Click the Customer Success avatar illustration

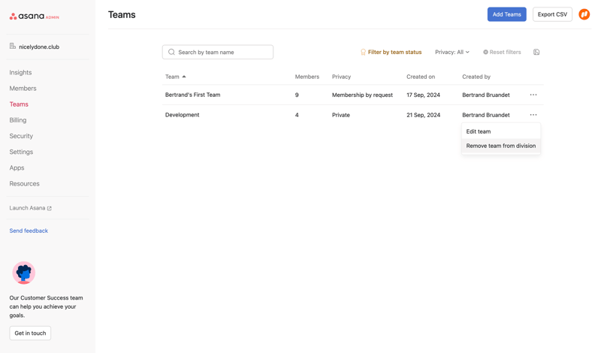[24, 273]
